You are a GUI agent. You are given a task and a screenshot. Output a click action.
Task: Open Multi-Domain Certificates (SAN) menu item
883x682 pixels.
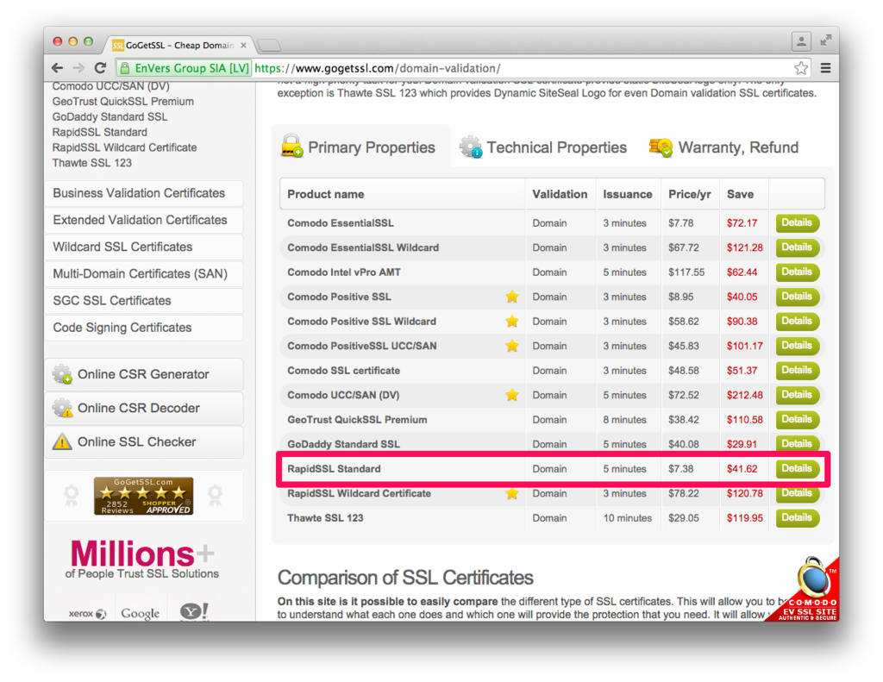tap(144, 273)
